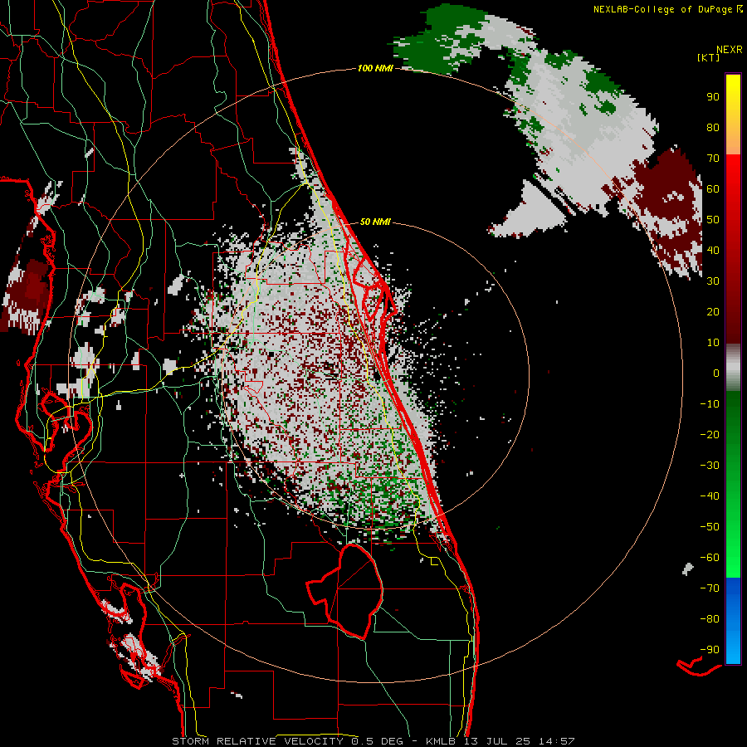
Task: Click the 80 value on the velocity scale
Action: coord(713,128)
